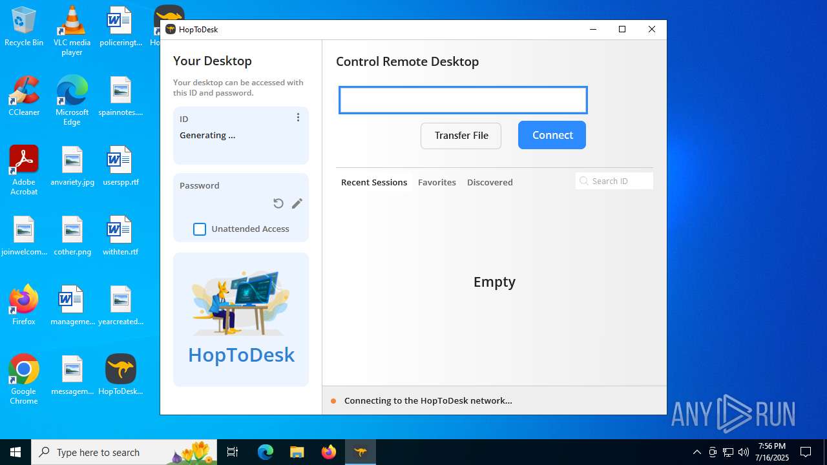Select the Firefox desktop shortcut
Screen dimensions: 827x465
tap(24, 306)
